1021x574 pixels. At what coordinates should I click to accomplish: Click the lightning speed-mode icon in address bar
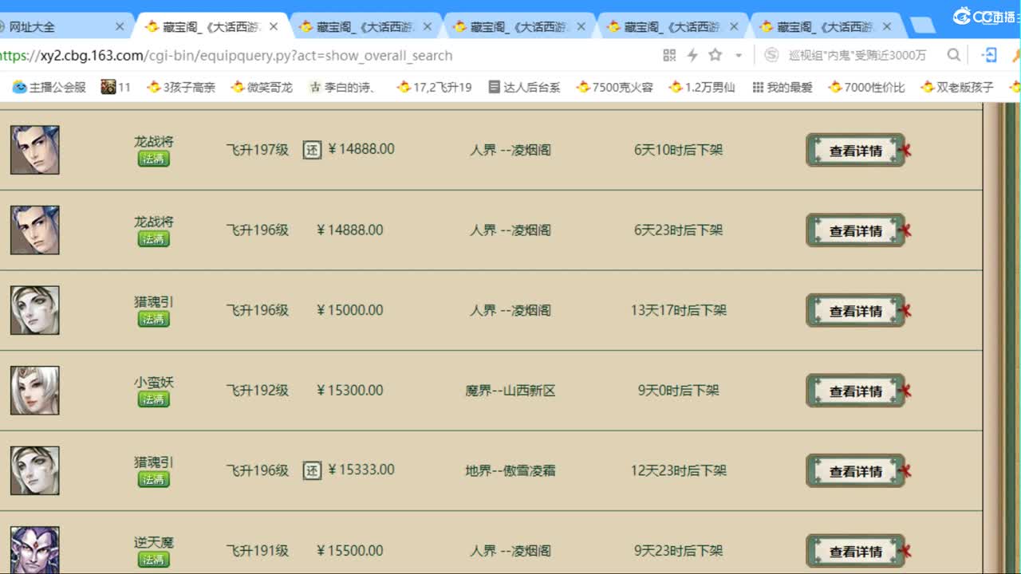tap(692, 55)
